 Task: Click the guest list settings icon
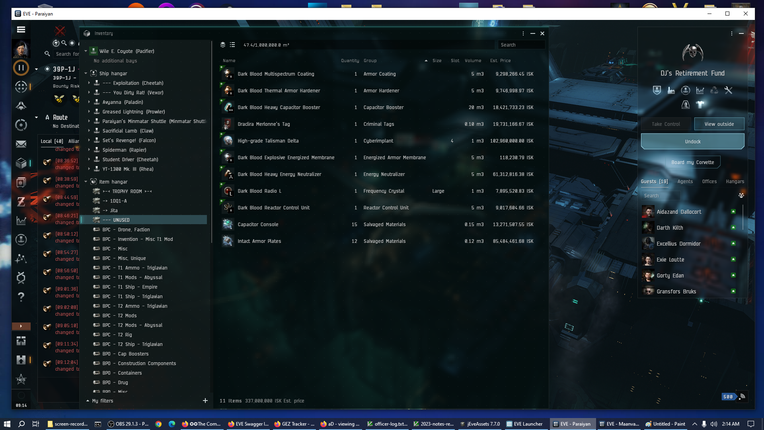pyautogui.click(x=741, y=195)
